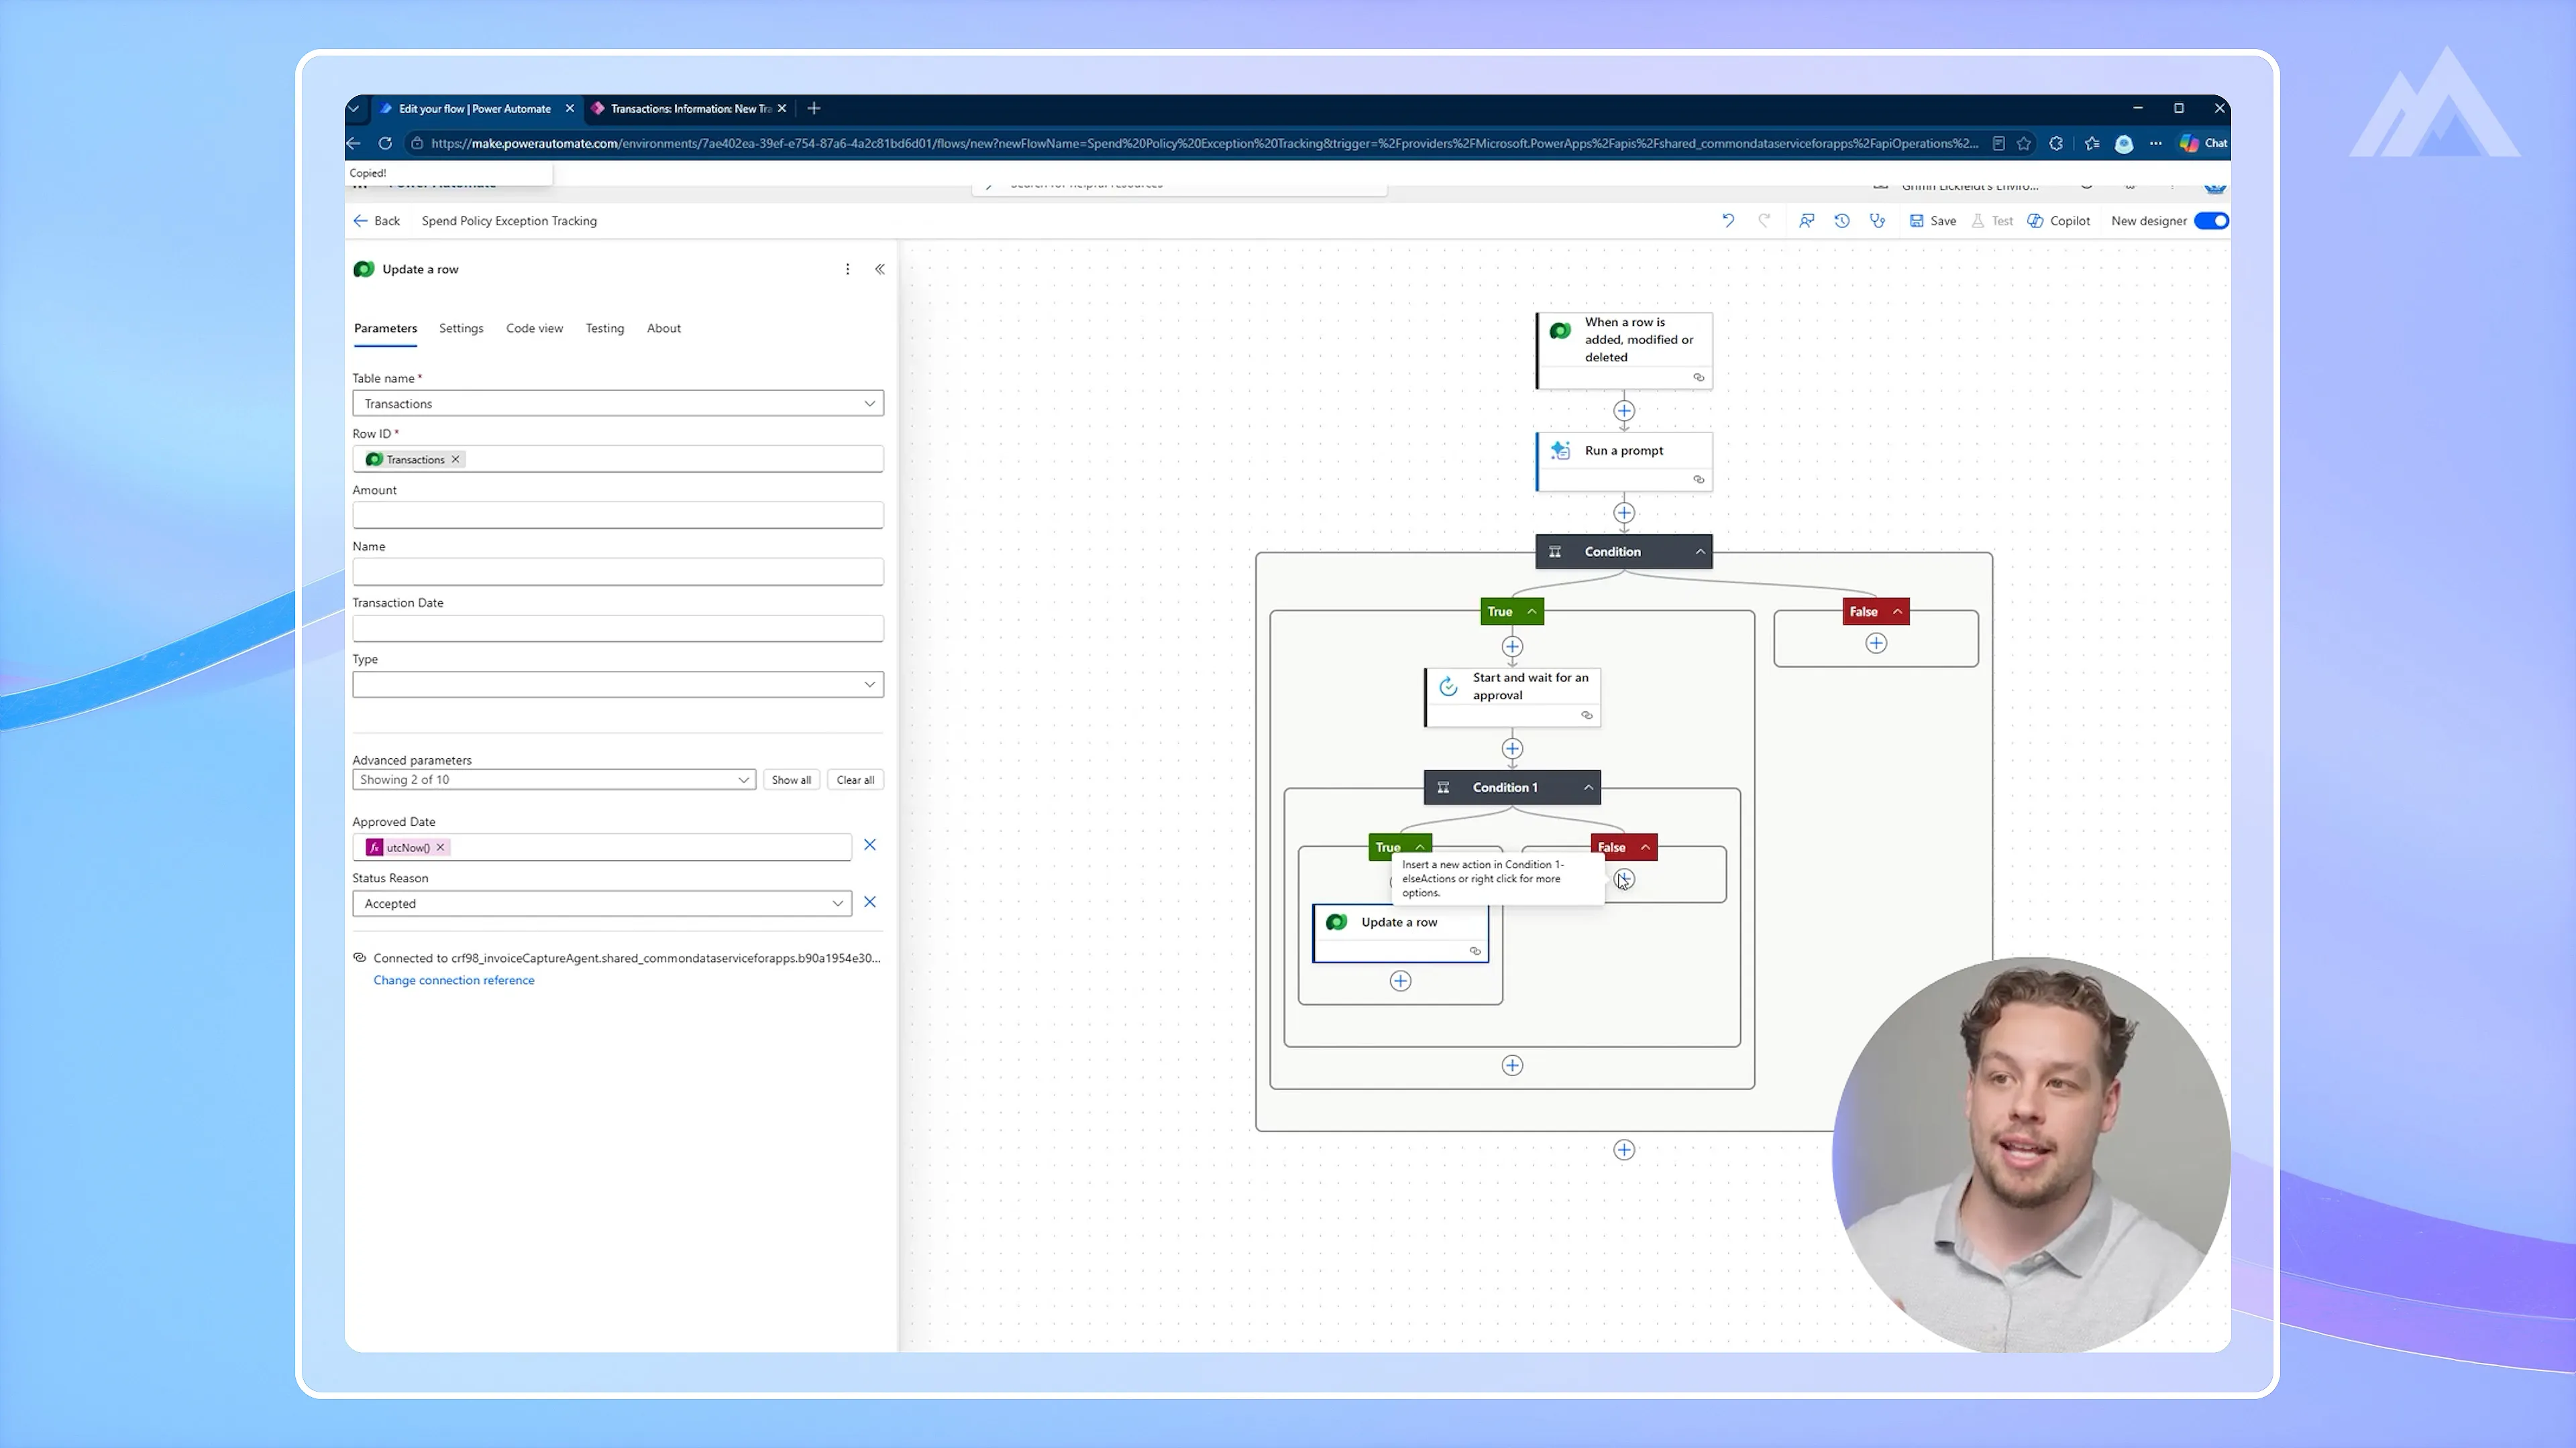Open the Table name dropdown showing Transactions

[x=618, y=404]
